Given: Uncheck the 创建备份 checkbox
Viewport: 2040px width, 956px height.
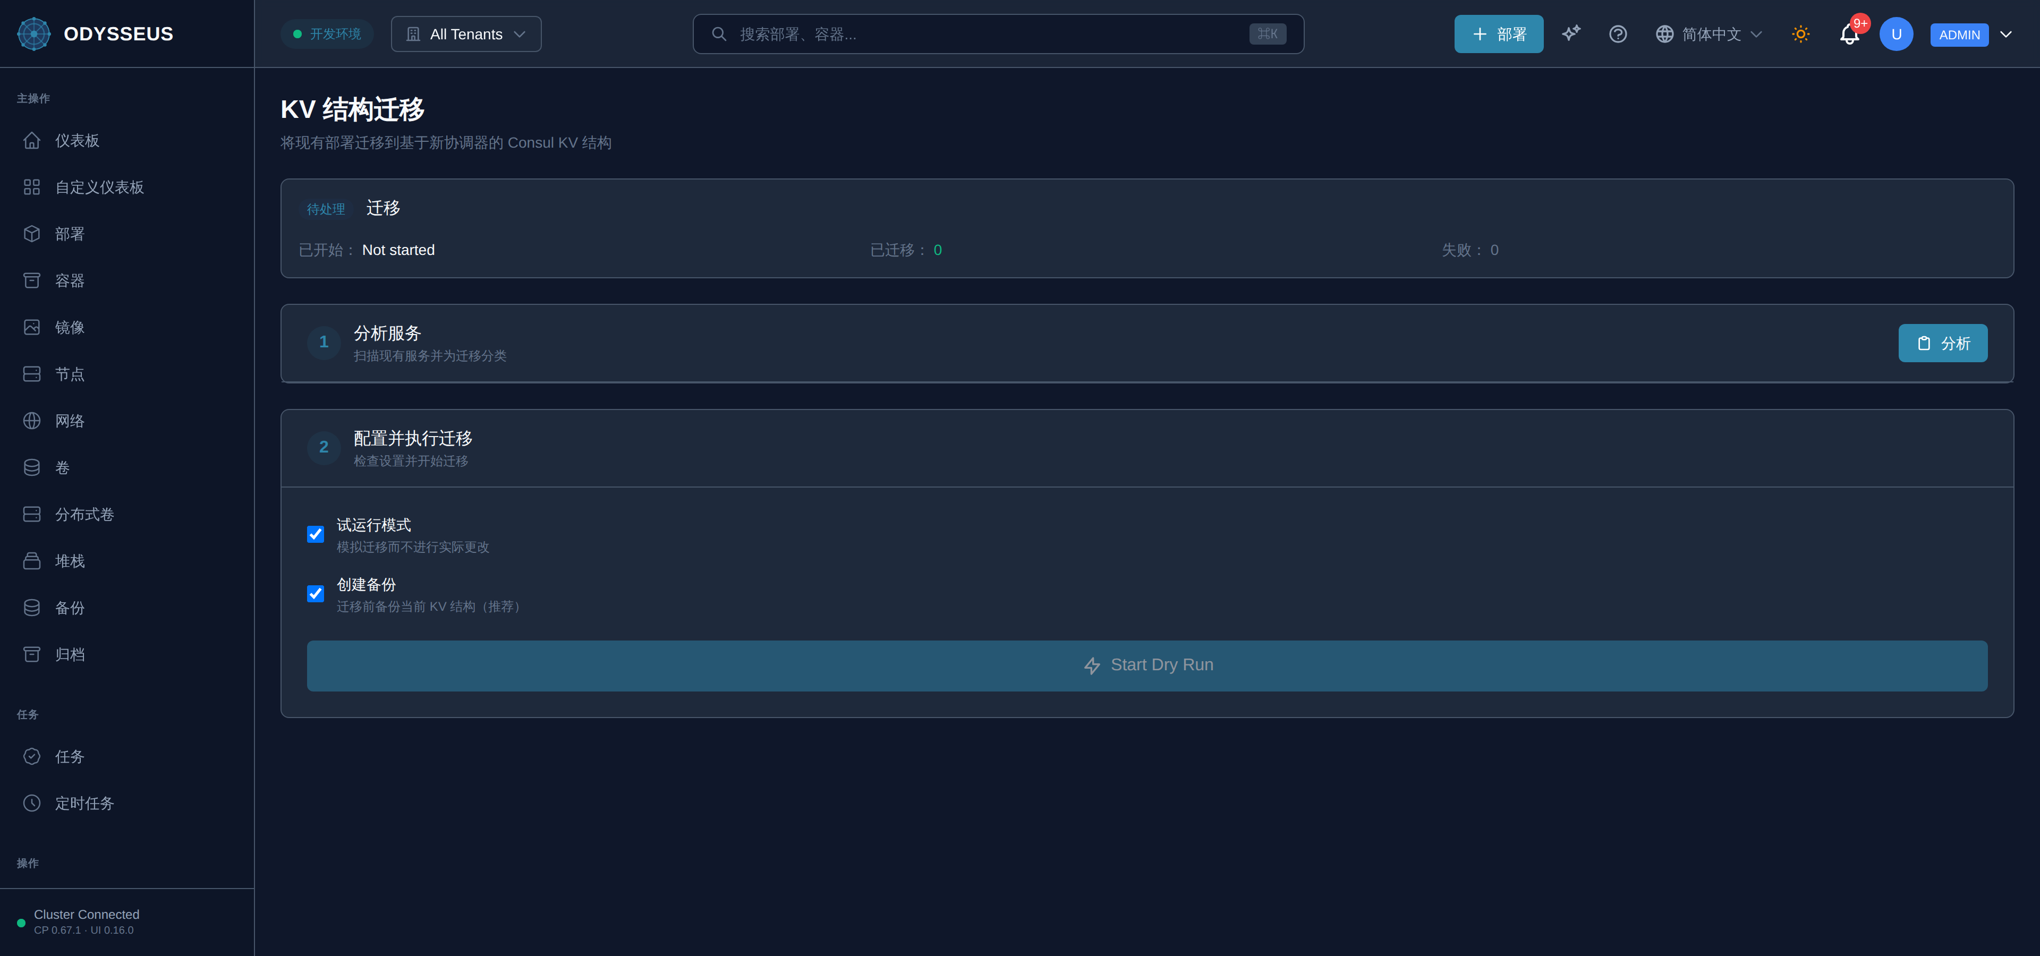Looking at the screenshot, I should point(315,594).
